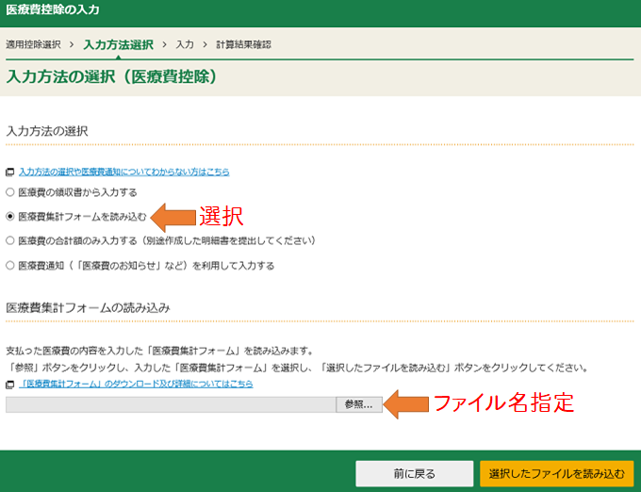641x492 pixels.
Task: Select 医療費通知を利用して入力する radio button
Action: coord(10,266)
